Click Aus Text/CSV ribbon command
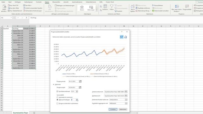The height and width of the screenshot is (114, 203). point(13,5)
